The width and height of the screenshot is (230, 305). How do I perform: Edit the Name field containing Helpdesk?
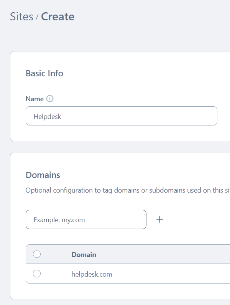(x=121, y=116)
